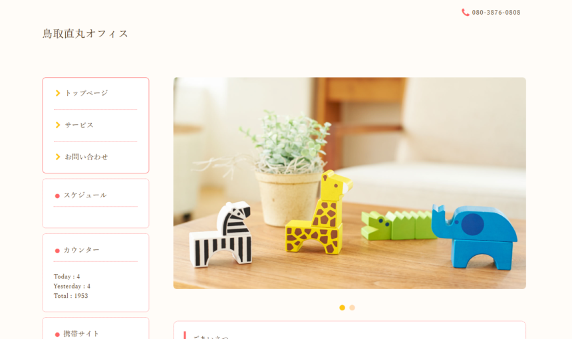This screenshot has width=572, height=339.
Task: Click the yellow chevron next to サービス
Action: 58,125
